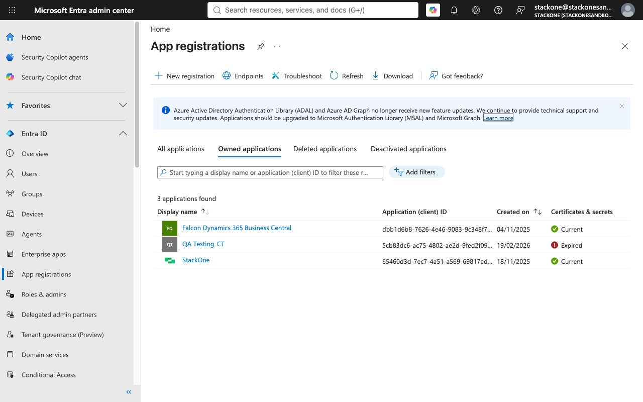The image size is (643, 402).
Task: Collapse the sidebar with double-chevron
Action: pyautogui.click(x=129, y=392)
